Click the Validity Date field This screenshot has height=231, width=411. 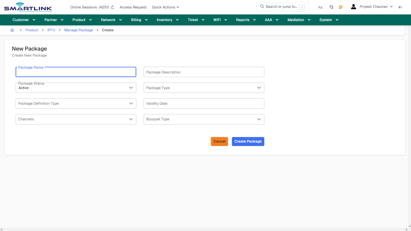pos(204,103)
